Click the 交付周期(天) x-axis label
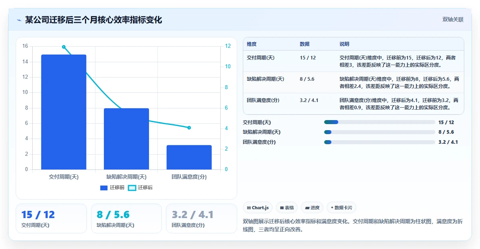Image resolution: width=480 pixels, height=249 pixels. point(64,177)
